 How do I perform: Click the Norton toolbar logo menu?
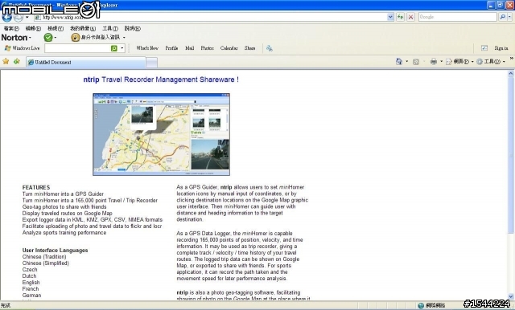pos(16,38)
